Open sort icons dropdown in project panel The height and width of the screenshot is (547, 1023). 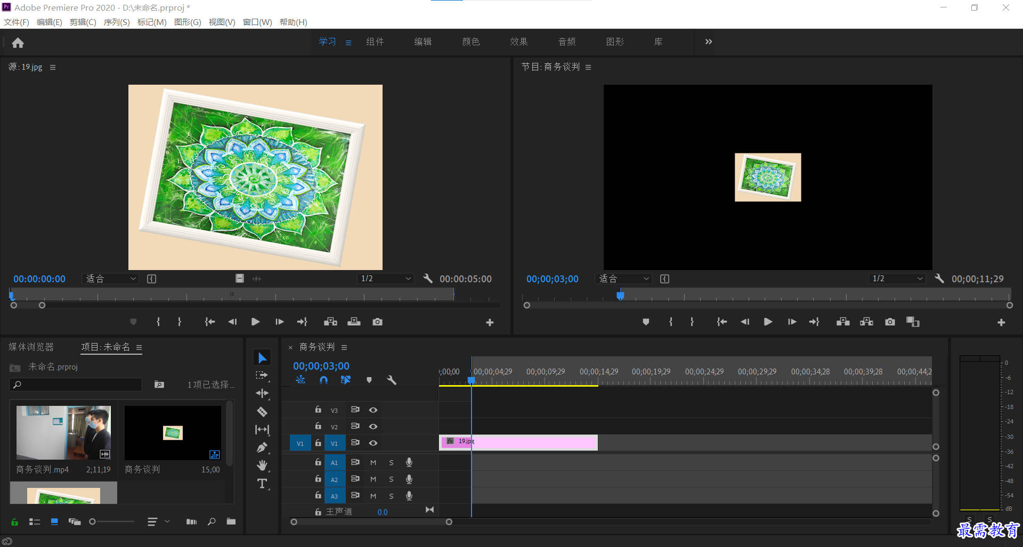(x=158, y=522)
